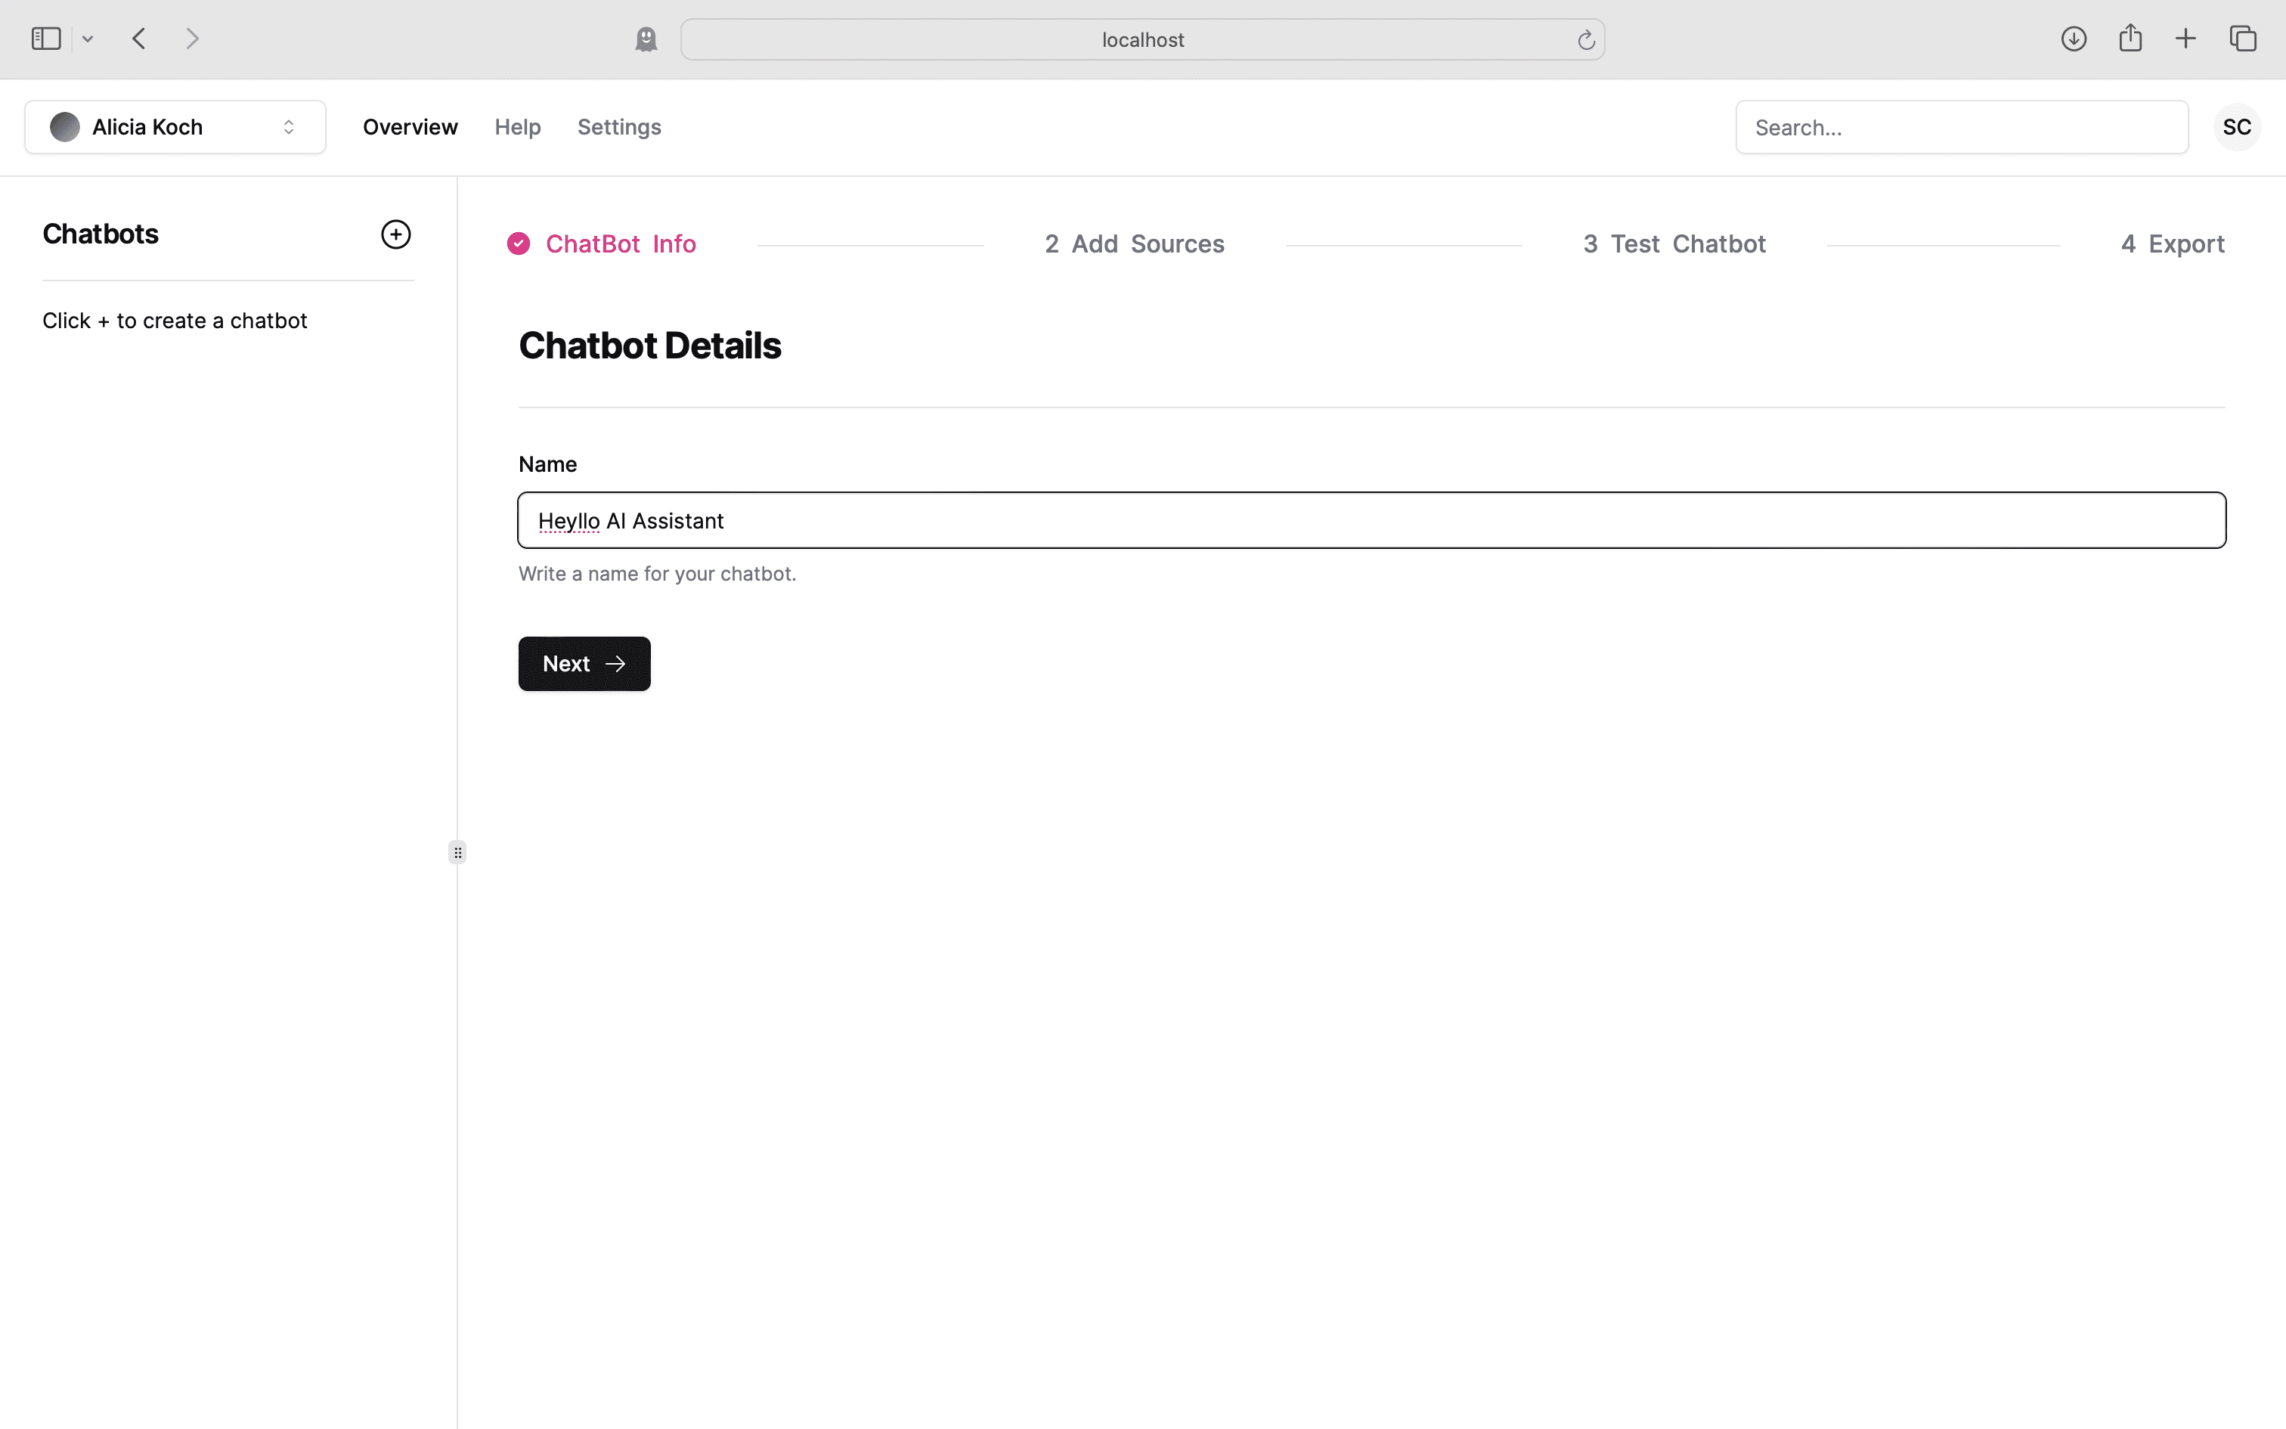Reload the localhost page

1585,39
